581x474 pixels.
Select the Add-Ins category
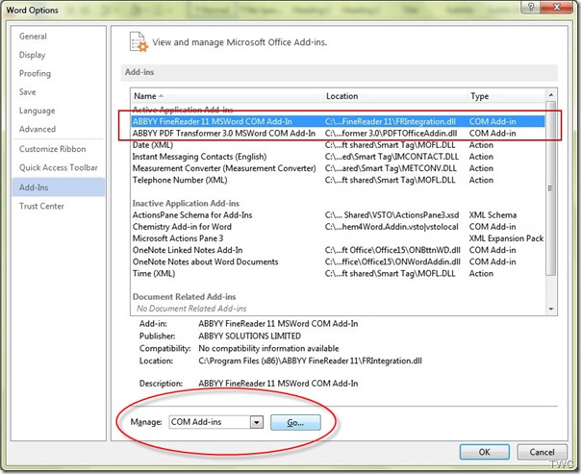[x=58, y=187]
